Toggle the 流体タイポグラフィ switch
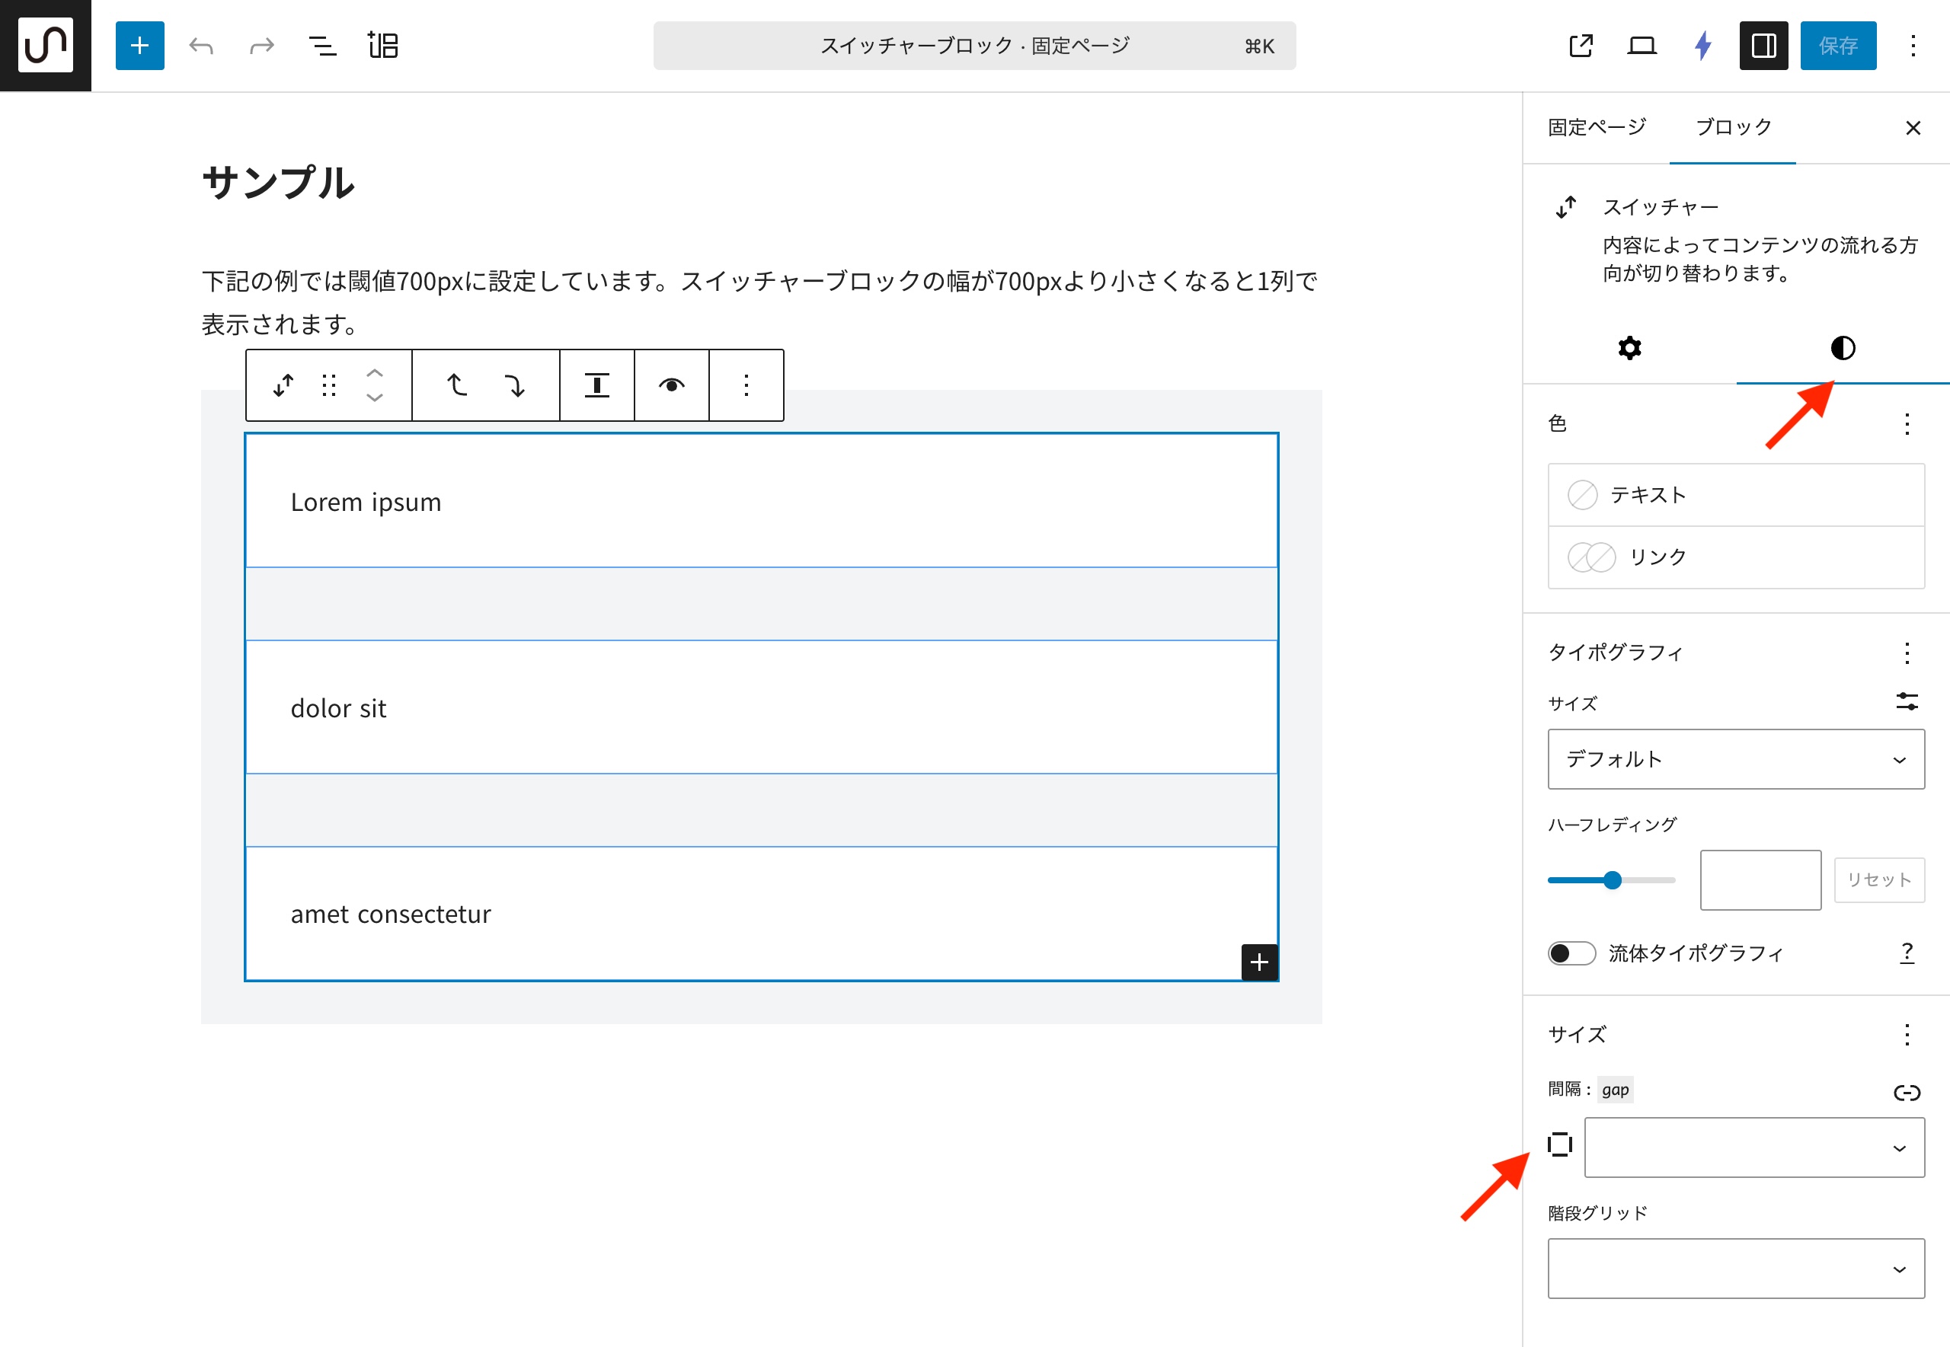Screen dimensions: 1950x1347 tap(1571, 953)
